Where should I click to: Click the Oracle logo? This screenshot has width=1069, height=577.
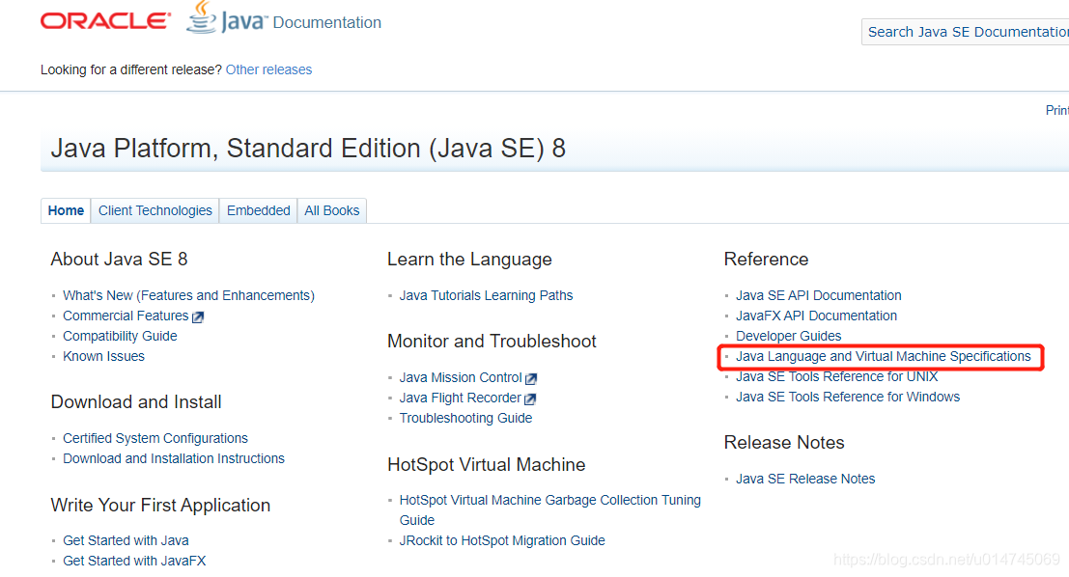coord(105,21)
